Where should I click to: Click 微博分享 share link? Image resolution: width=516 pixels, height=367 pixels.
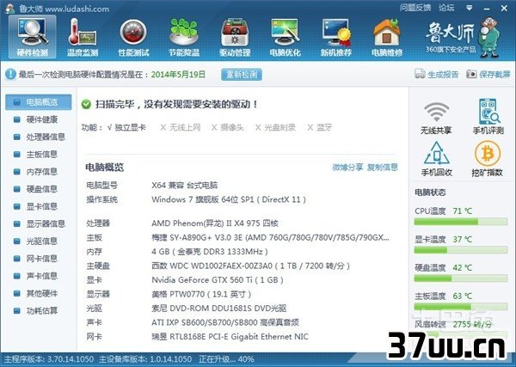pos(347,168)
